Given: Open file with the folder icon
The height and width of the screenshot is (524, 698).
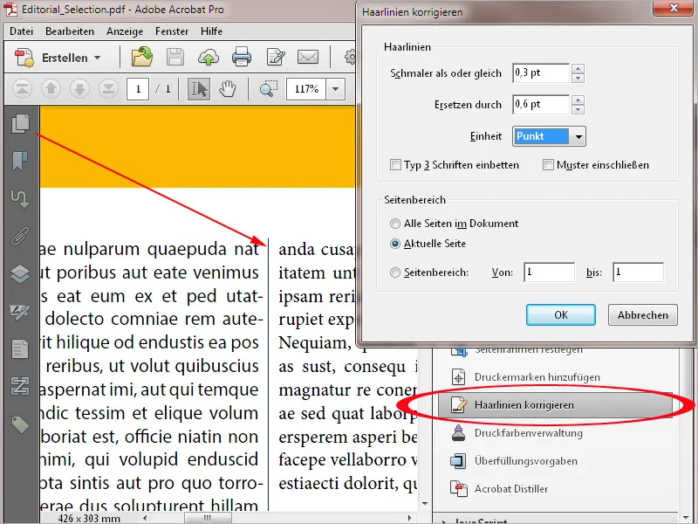Looking at the screenshot, I should [x=142, y=57].
